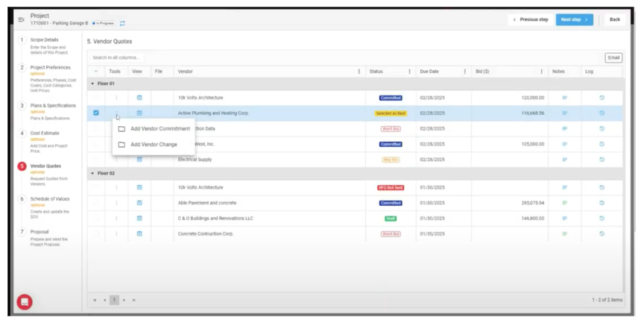644x323 pixels.
Task: Select the C & O Buildings row checkbox
Action: [x=95, y=219]
